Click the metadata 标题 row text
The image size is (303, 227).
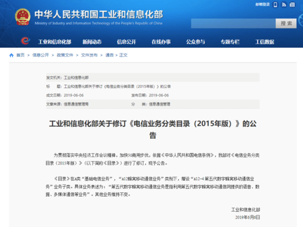(117, 86)
